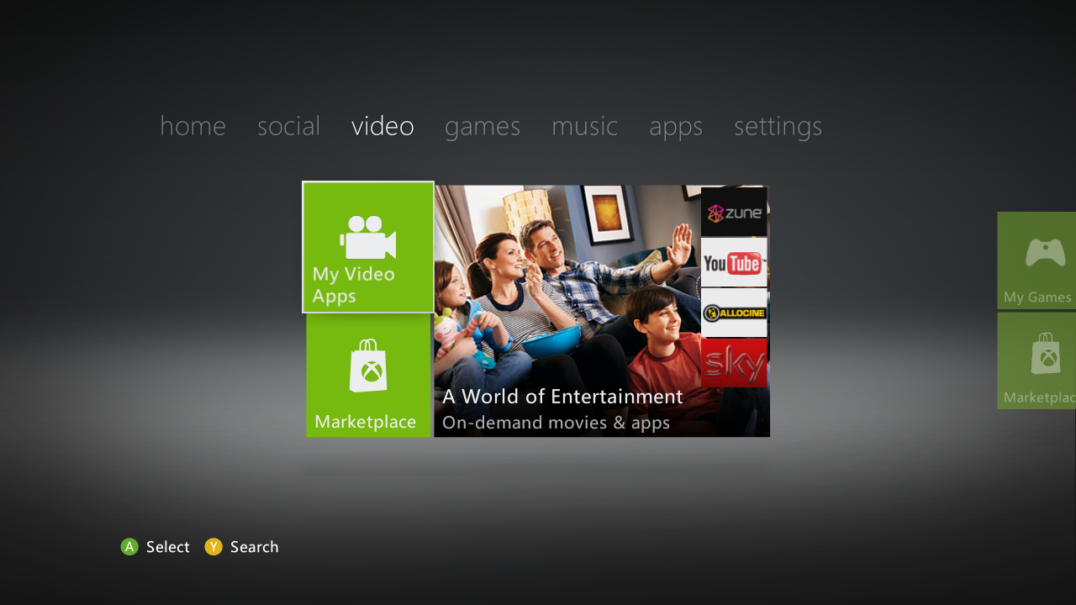Open the music tab
This screenshot has height=605, width=1076.
pos(584,126)
